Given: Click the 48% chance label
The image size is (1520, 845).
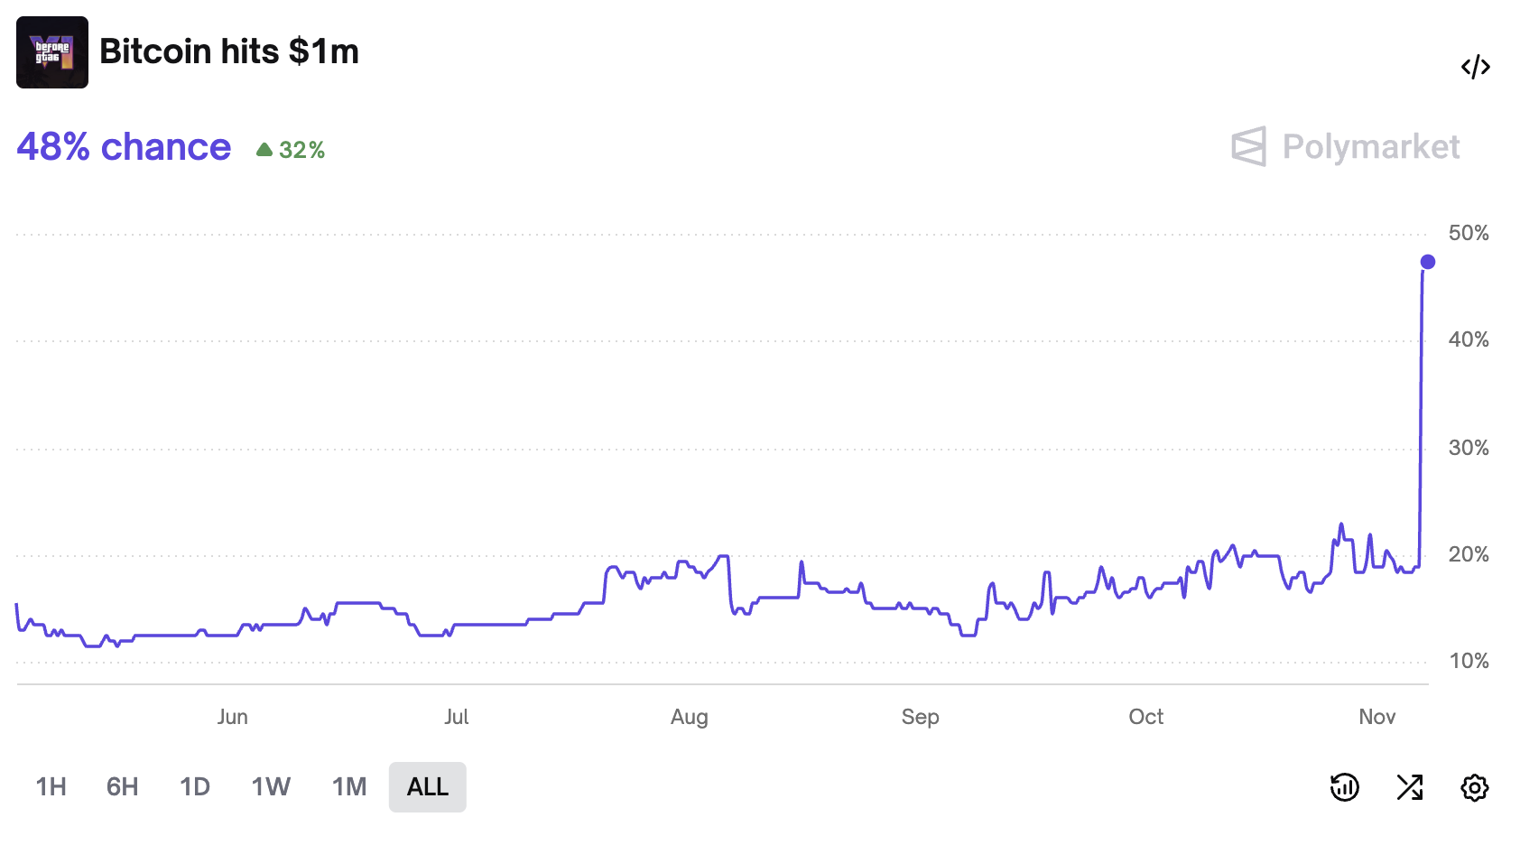Looking at the screenshot, I should coord(124,147).
